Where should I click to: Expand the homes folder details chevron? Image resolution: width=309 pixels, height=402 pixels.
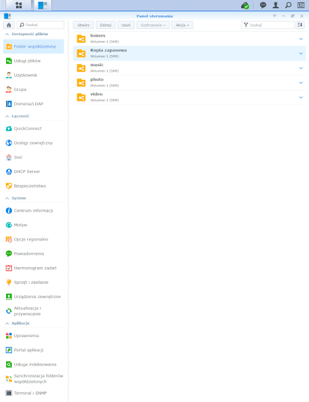301,39
